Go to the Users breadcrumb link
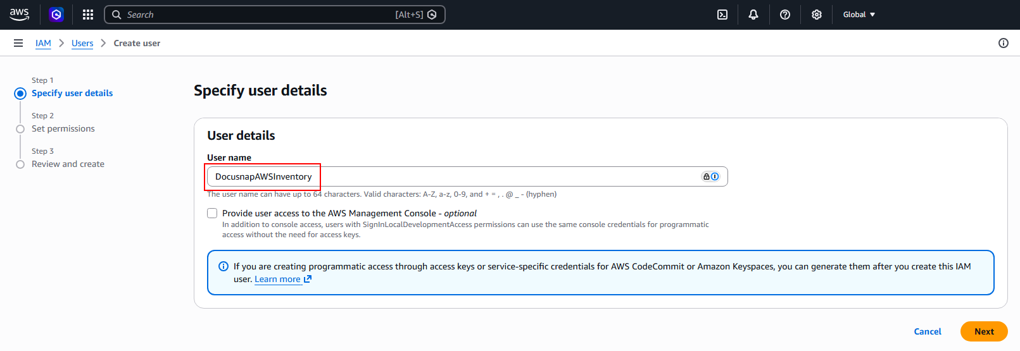The width and height of the screenshot is (1020, 351). (x=82, y=43)
